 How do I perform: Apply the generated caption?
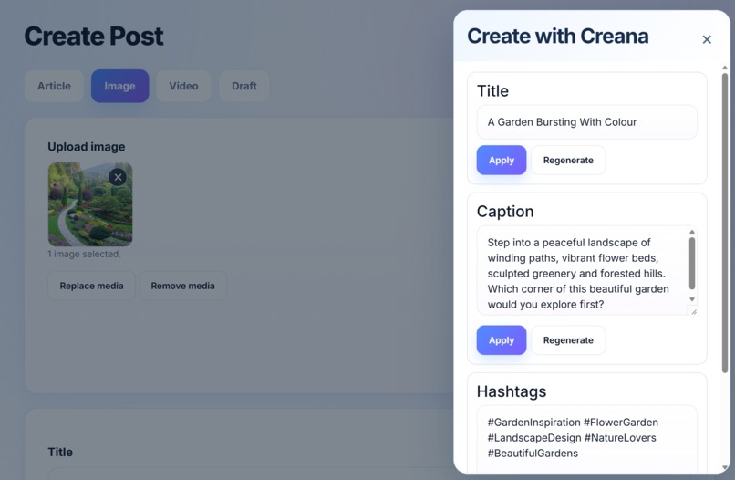coord(502,340)
